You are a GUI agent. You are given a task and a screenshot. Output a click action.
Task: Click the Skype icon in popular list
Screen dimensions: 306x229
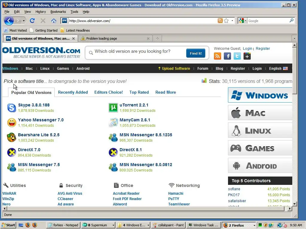click(x=12, y=108)
